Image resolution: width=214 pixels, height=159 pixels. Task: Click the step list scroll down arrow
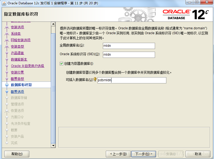(53, 145)
